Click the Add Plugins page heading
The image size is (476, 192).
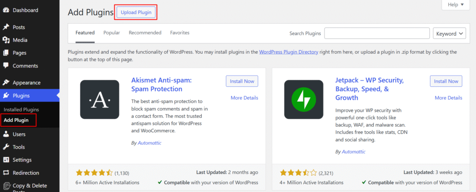tap(91, 13)
